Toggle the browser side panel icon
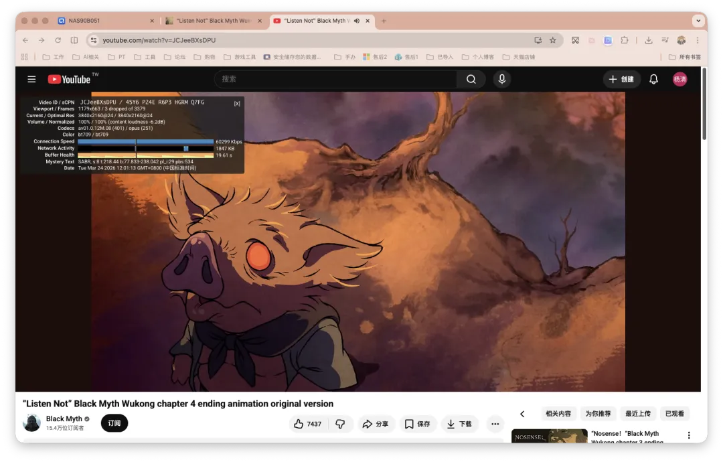The image size is (723, 462). (74, 40)
